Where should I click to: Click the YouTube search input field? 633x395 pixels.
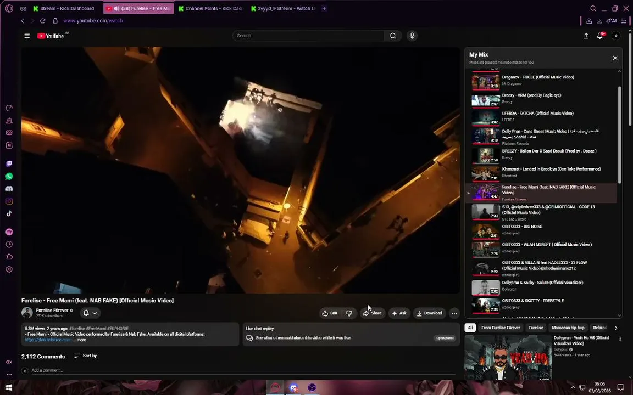click(308, 36)
